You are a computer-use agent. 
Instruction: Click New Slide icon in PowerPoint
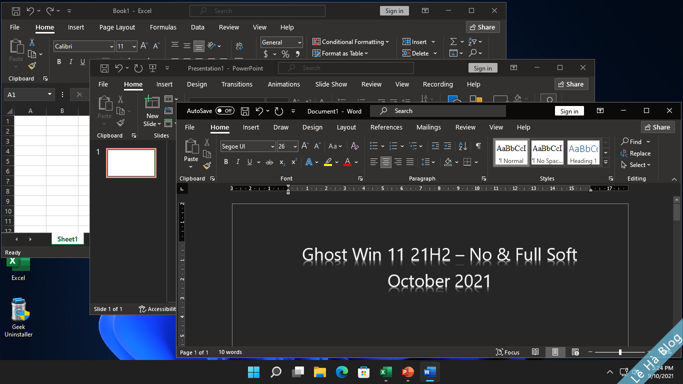tap(152, 102)
